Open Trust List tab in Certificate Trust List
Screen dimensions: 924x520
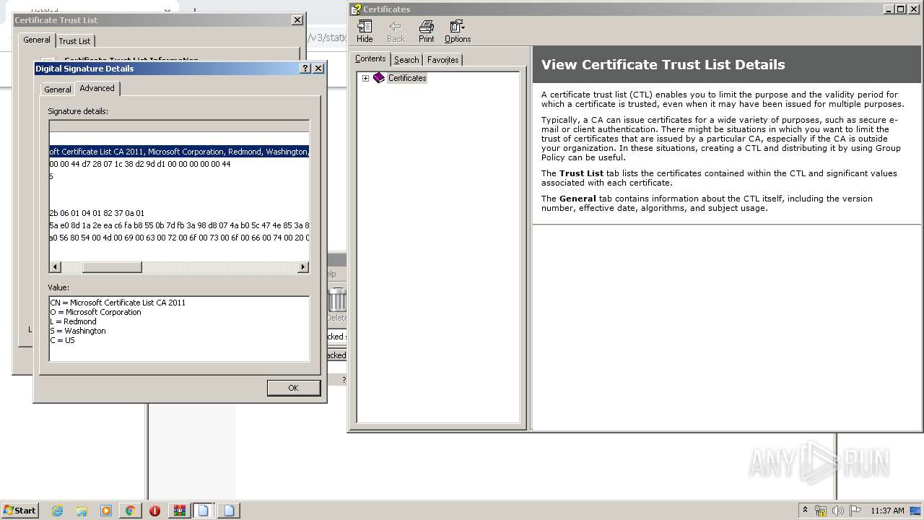pyautogui.click(x=74, y=41)
